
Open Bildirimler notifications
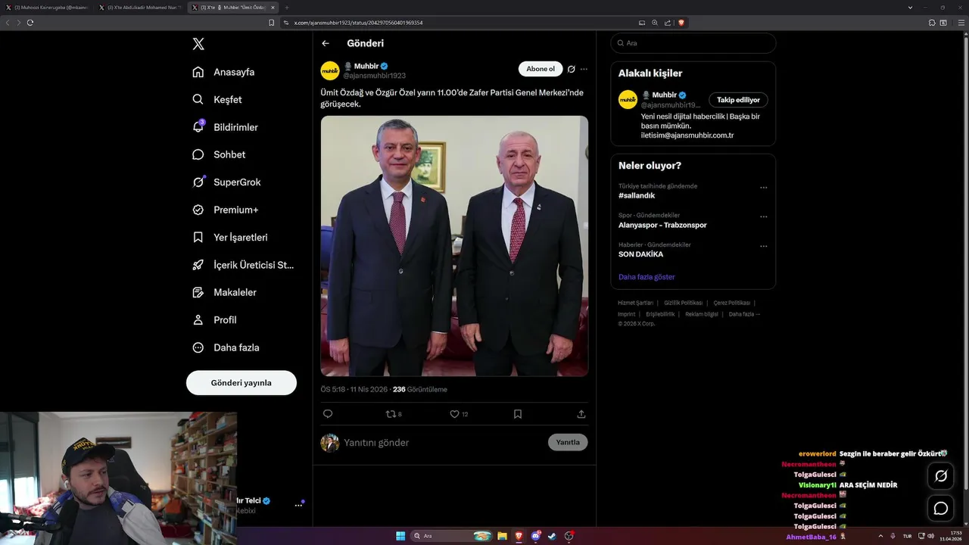tap(225, 127)
